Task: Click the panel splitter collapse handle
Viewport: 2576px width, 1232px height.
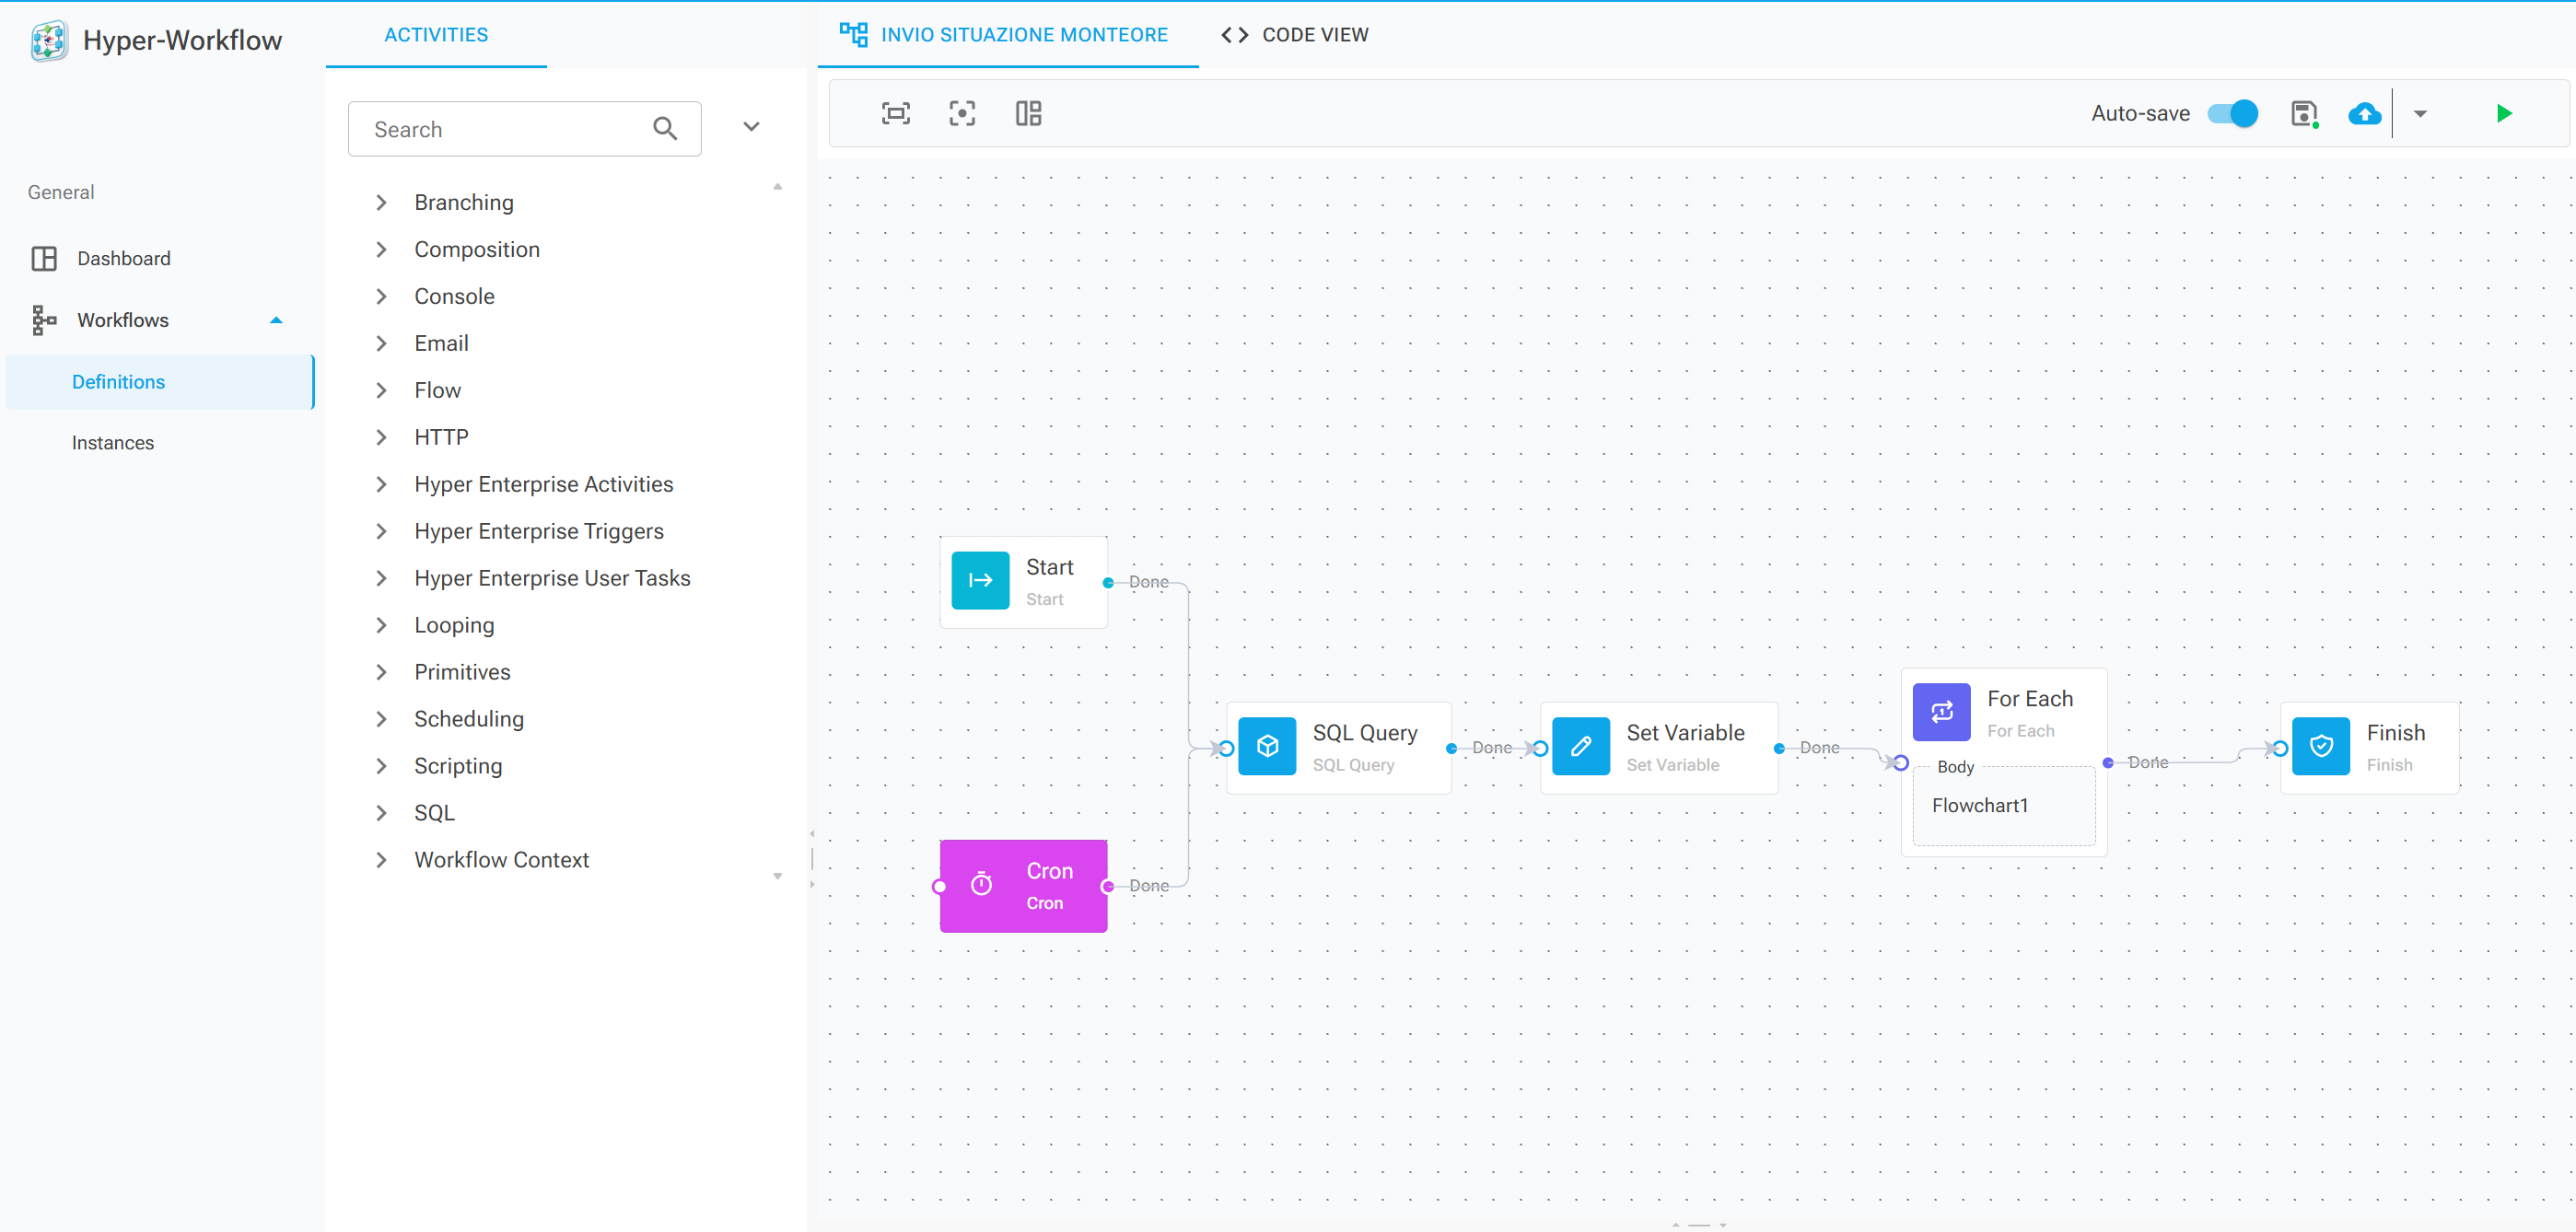Action: pos(812,859)
